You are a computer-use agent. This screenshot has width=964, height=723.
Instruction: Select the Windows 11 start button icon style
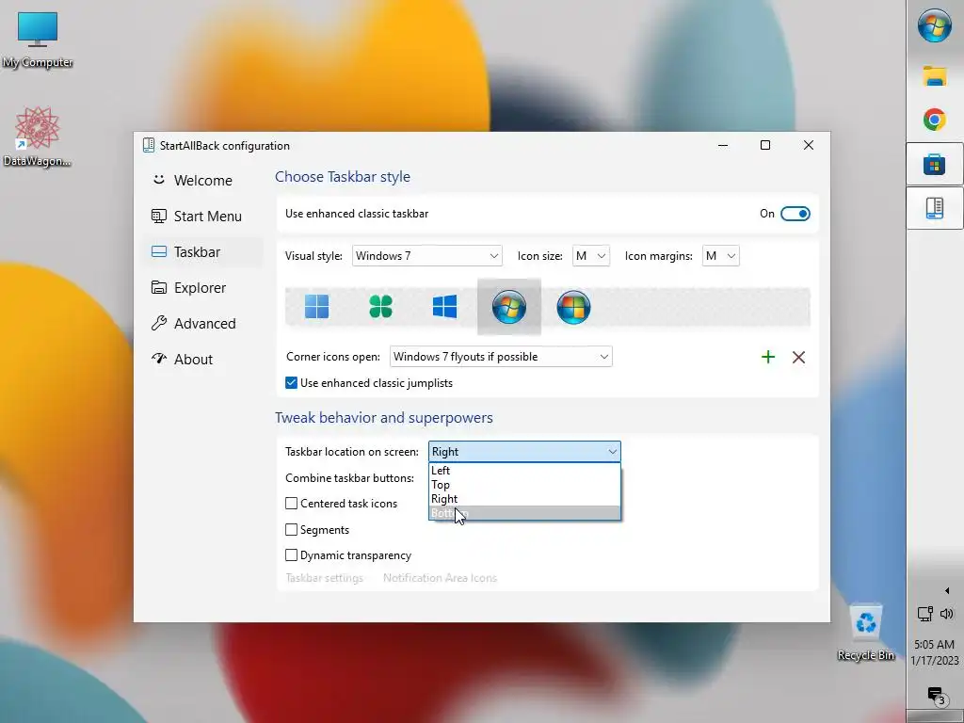[x=316, y=306]
